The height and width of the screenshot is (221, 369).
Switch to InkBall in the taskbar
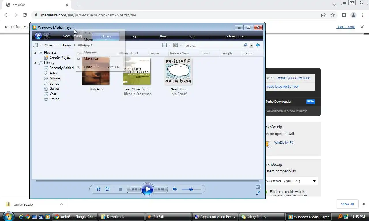pos(169,217)
